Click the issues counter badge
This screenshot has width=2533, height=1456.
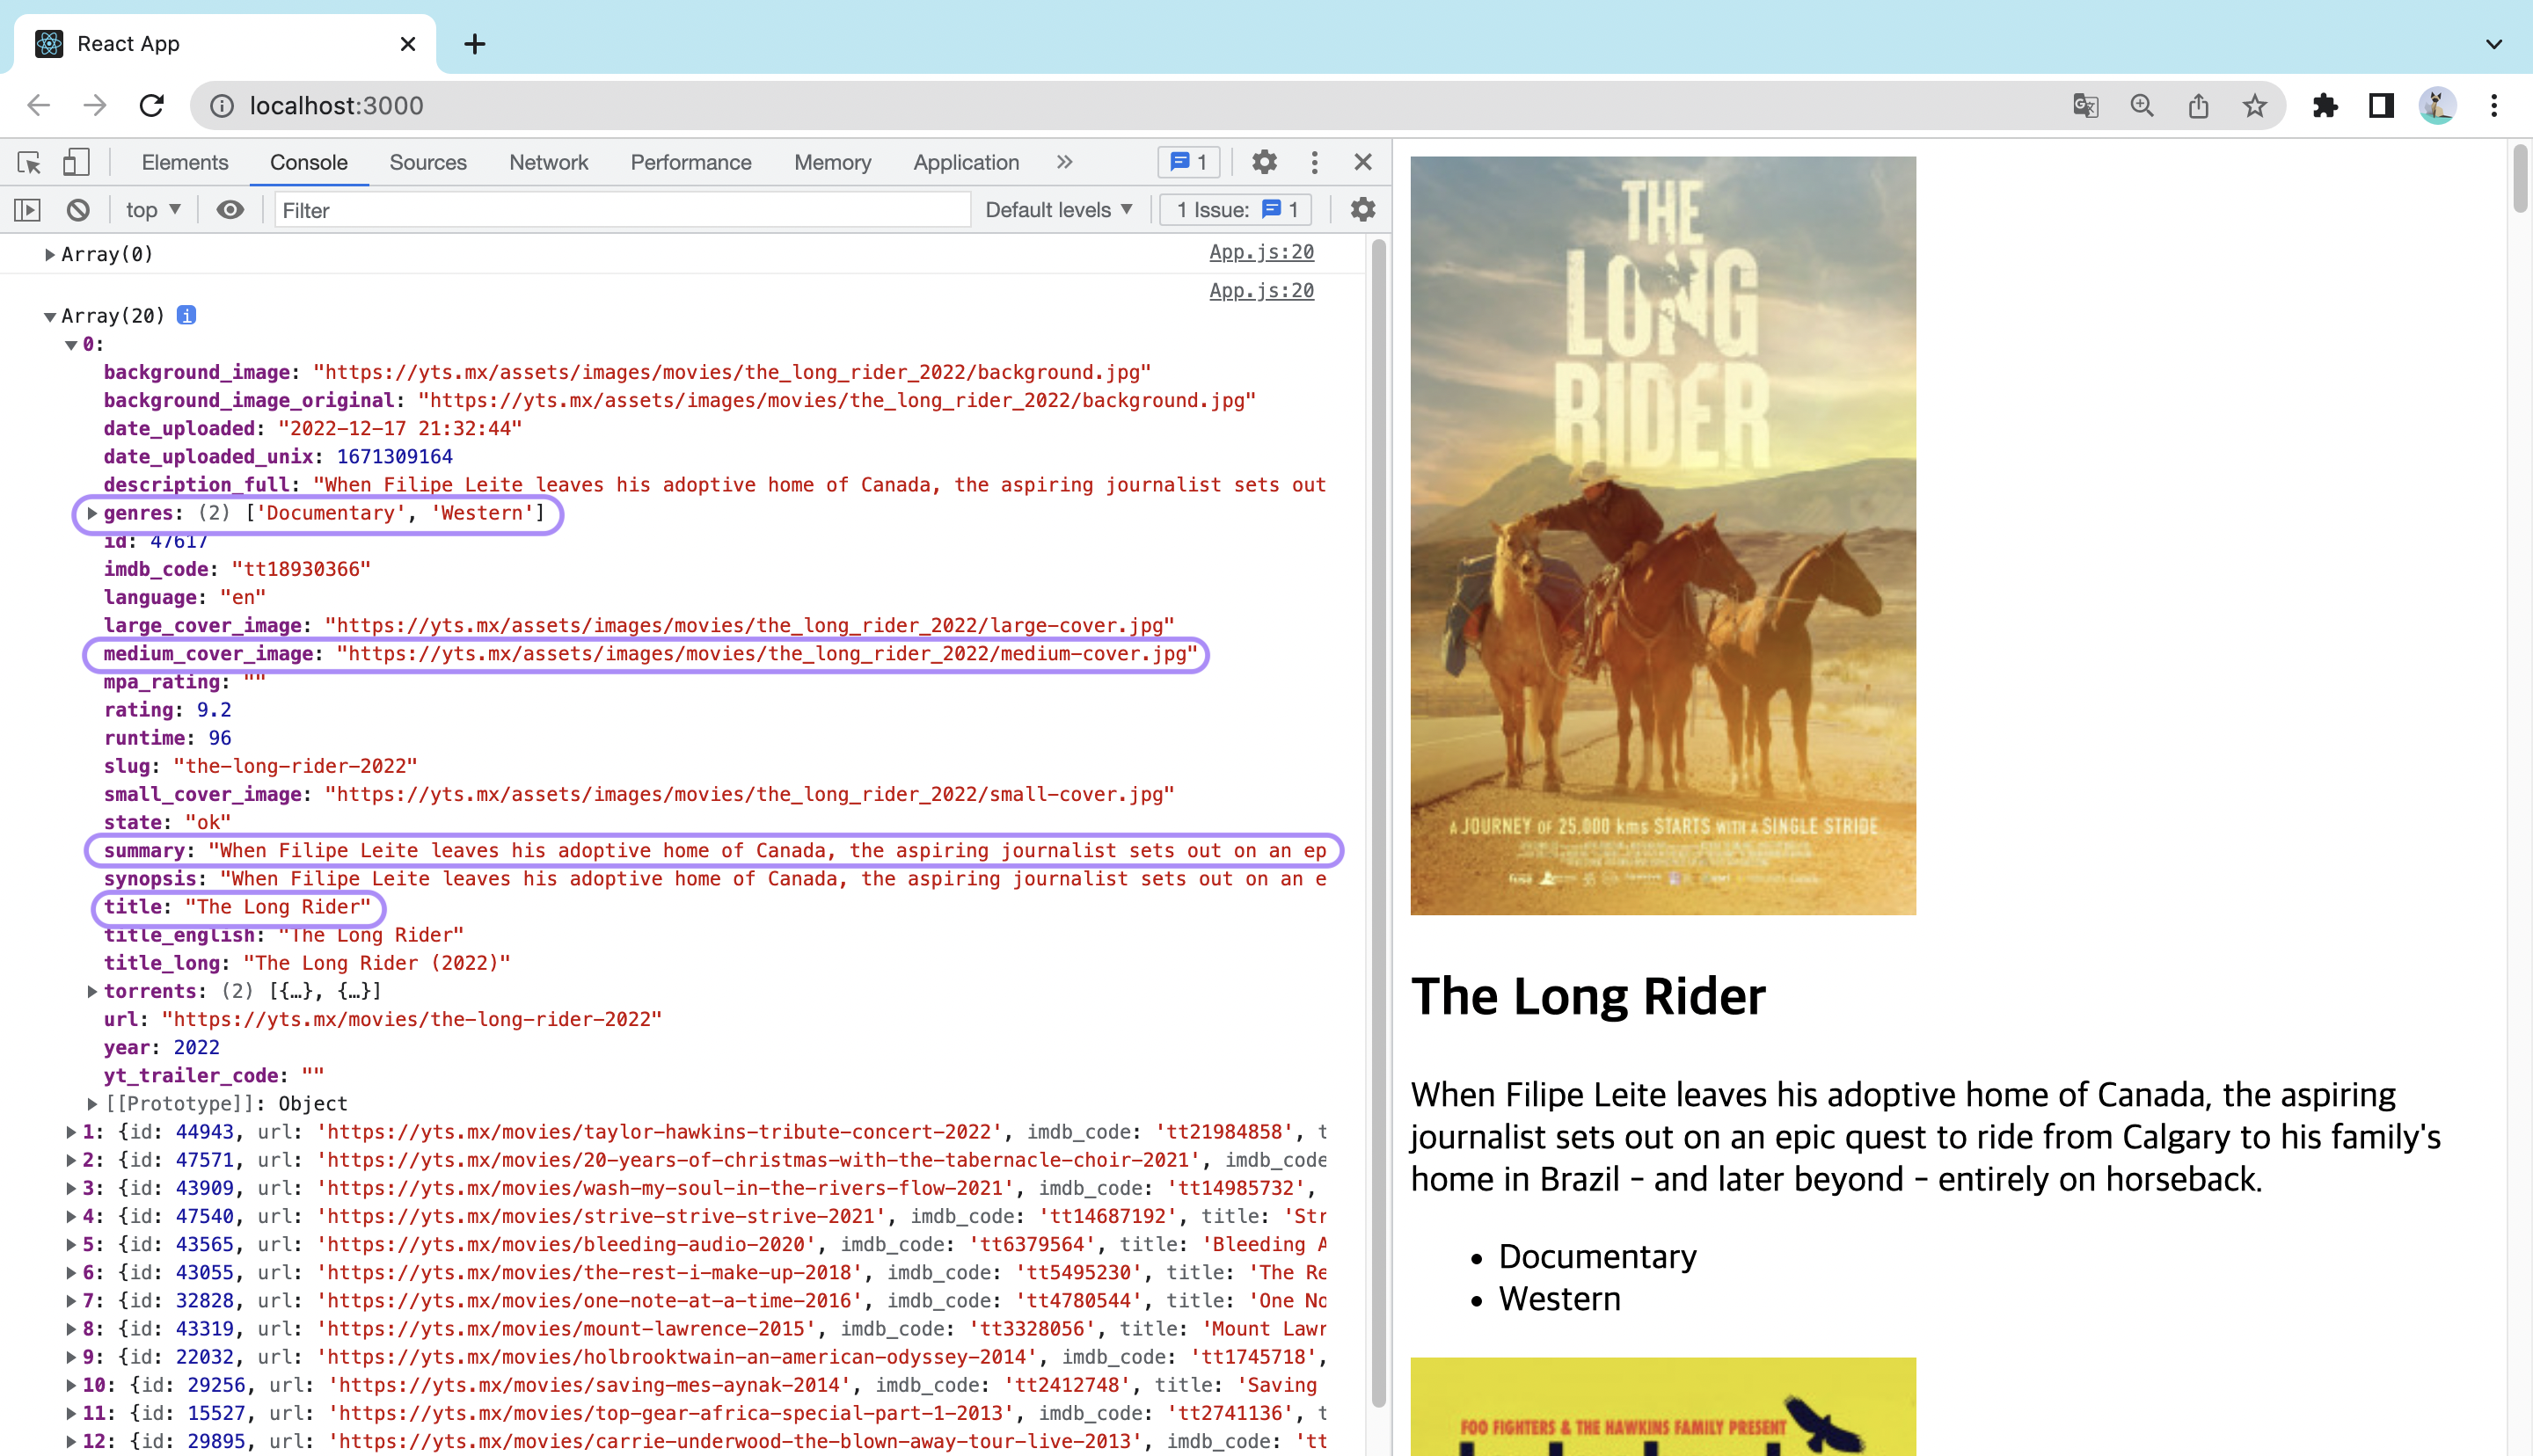tap(1189, 162)
